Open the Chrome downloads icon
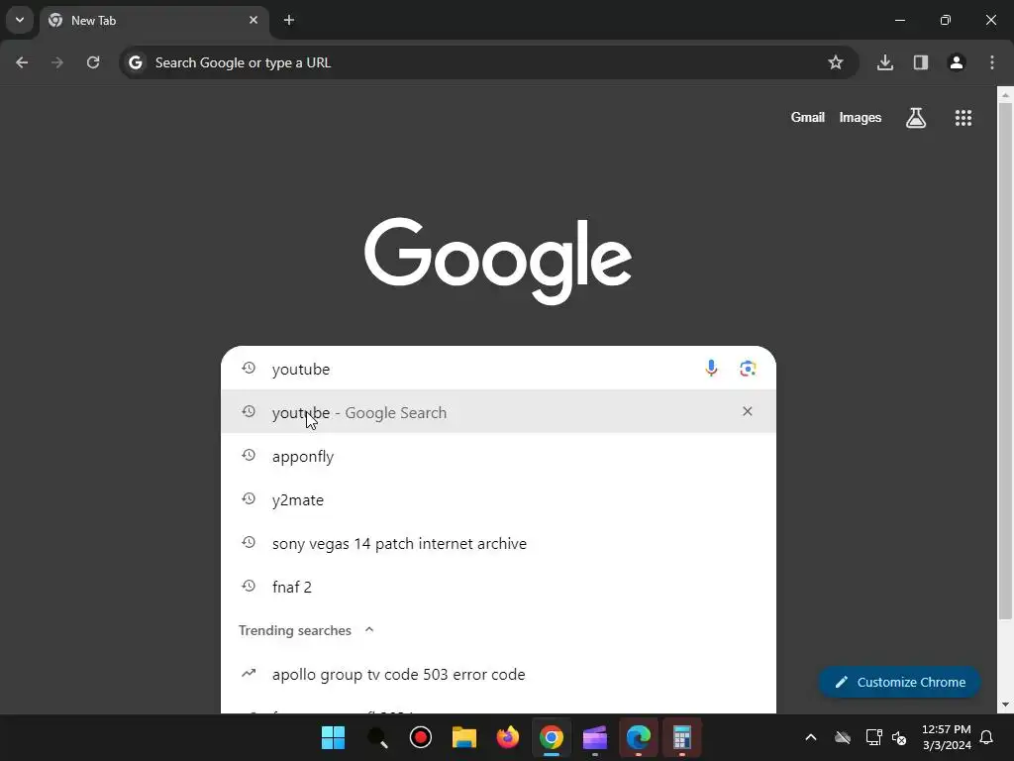Image resolution: width=1014 pixels, height=761 pixels. coord(885,62)
